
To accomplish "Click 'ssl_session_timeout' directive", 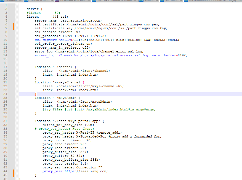I will pyautogui.click(x=54, y=32).
